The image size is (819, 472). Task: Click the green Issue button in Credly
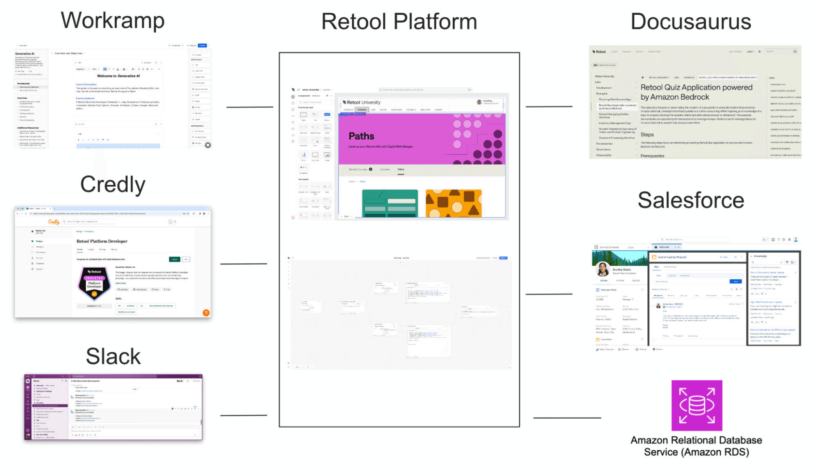click(x=175, y=259)
